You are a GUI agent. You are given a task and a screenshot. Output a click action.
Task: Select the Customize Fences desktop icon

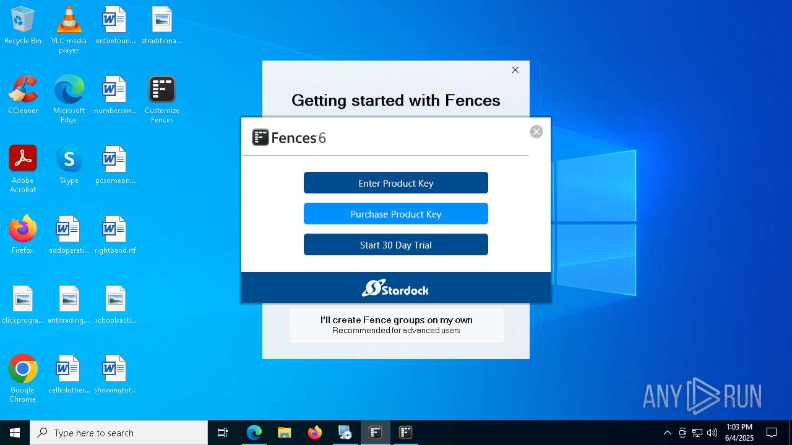(161, 99)
